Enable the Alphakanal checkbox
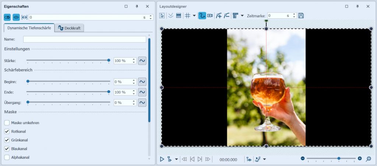This screenshot has height=166, width=377. 7,157
